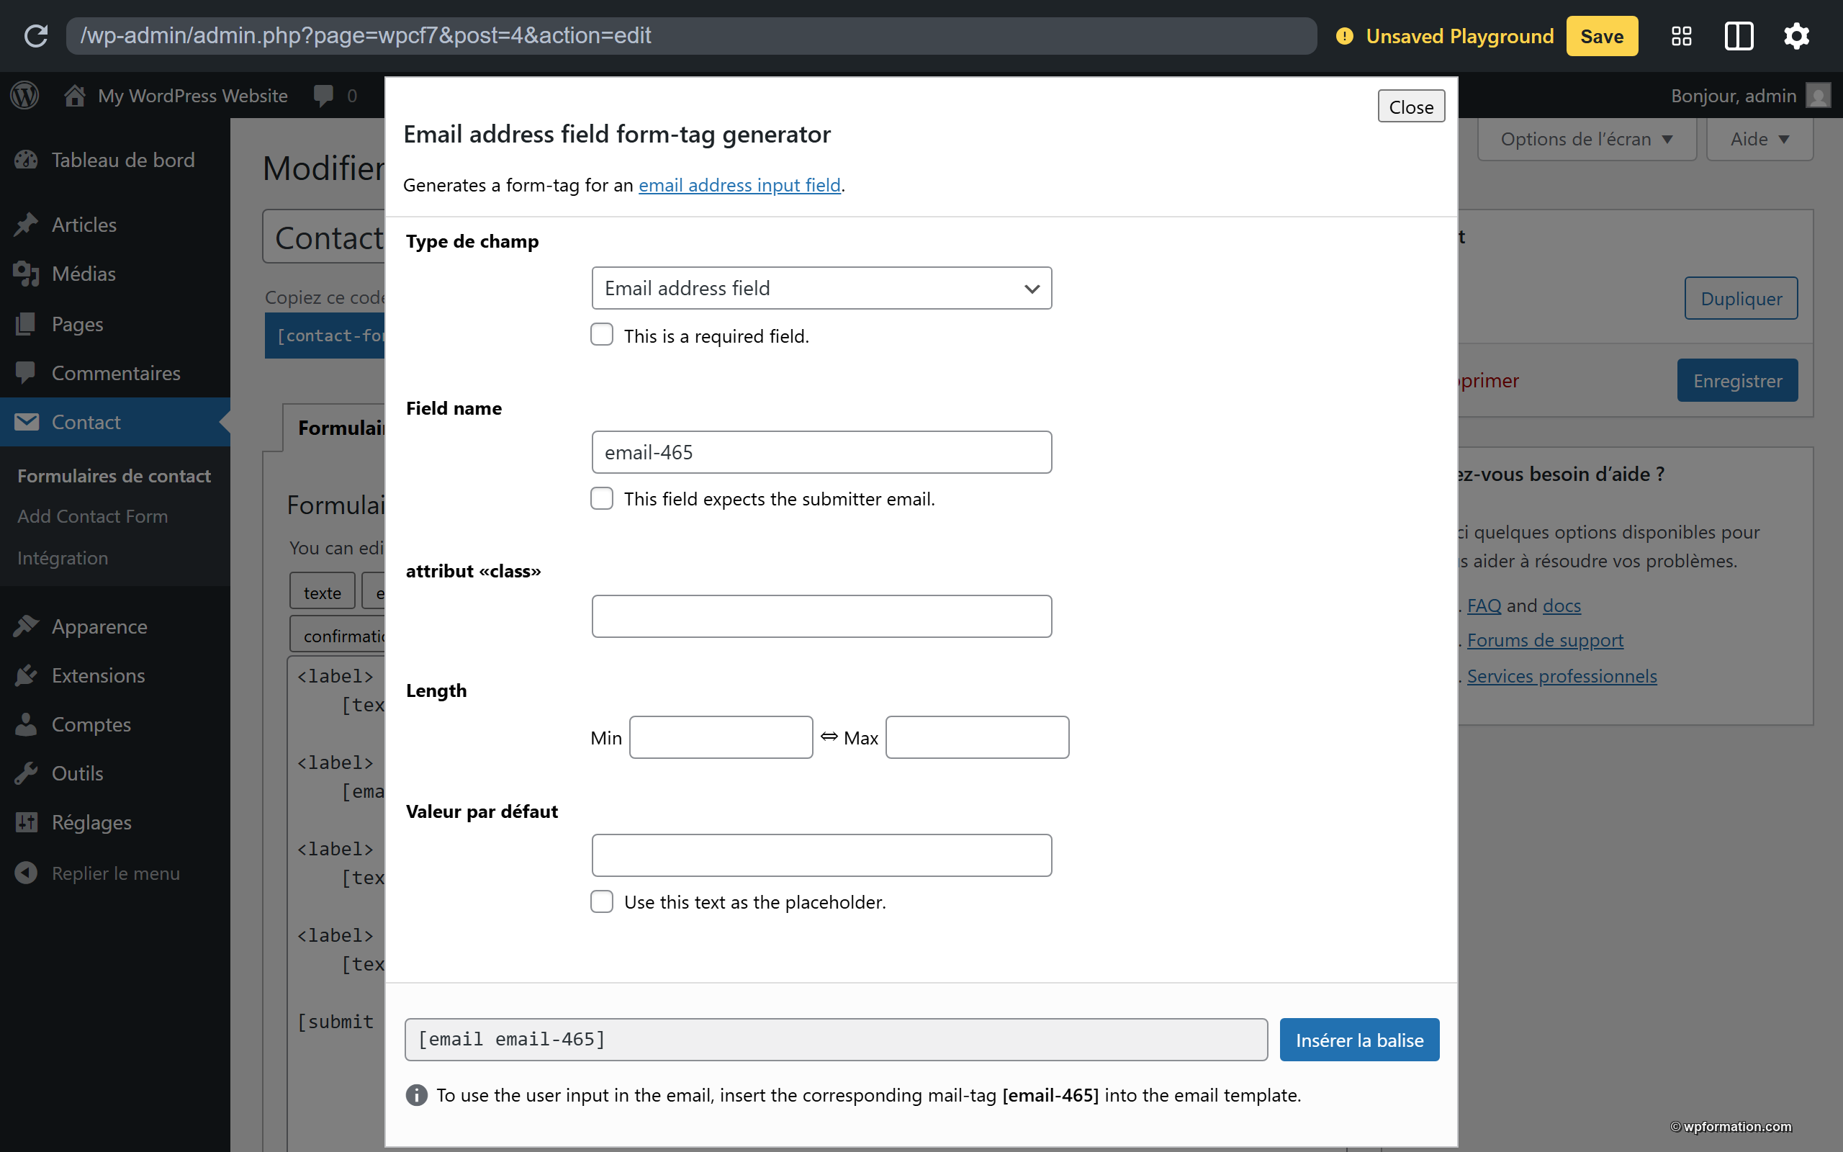Click the attribut «class» input field

[x=821, y=616]
